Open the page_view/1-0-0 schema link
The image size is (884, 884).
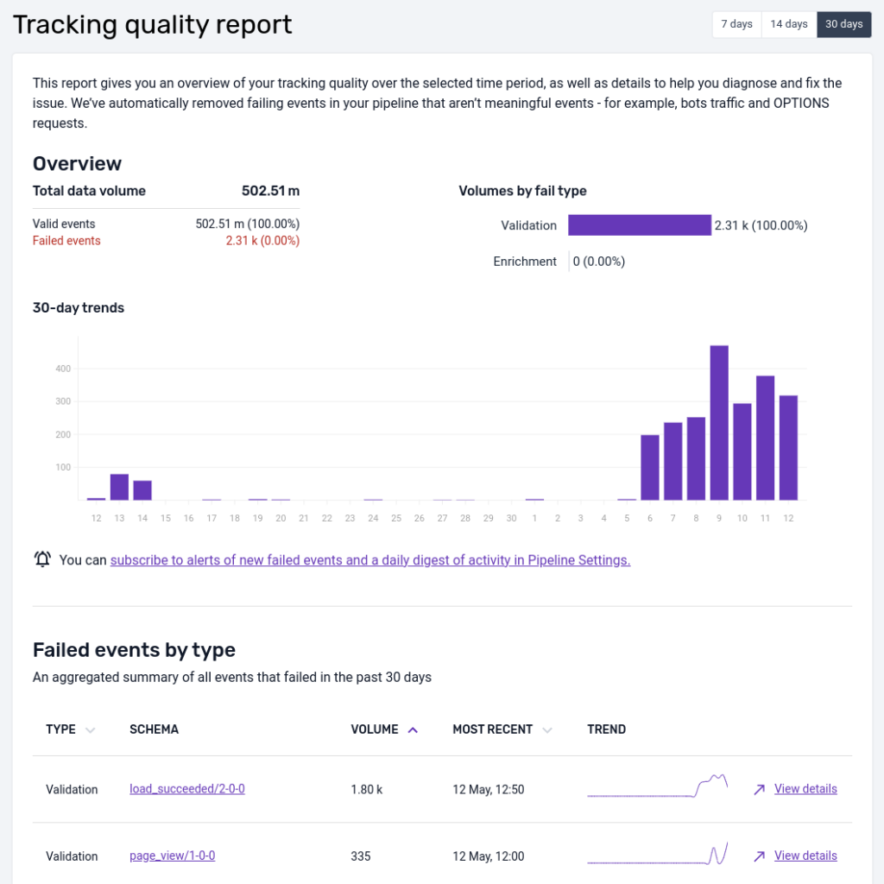[x=172, y=856]
